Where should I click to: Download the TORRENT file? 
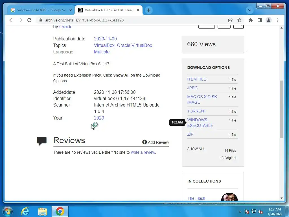[197, 111]
